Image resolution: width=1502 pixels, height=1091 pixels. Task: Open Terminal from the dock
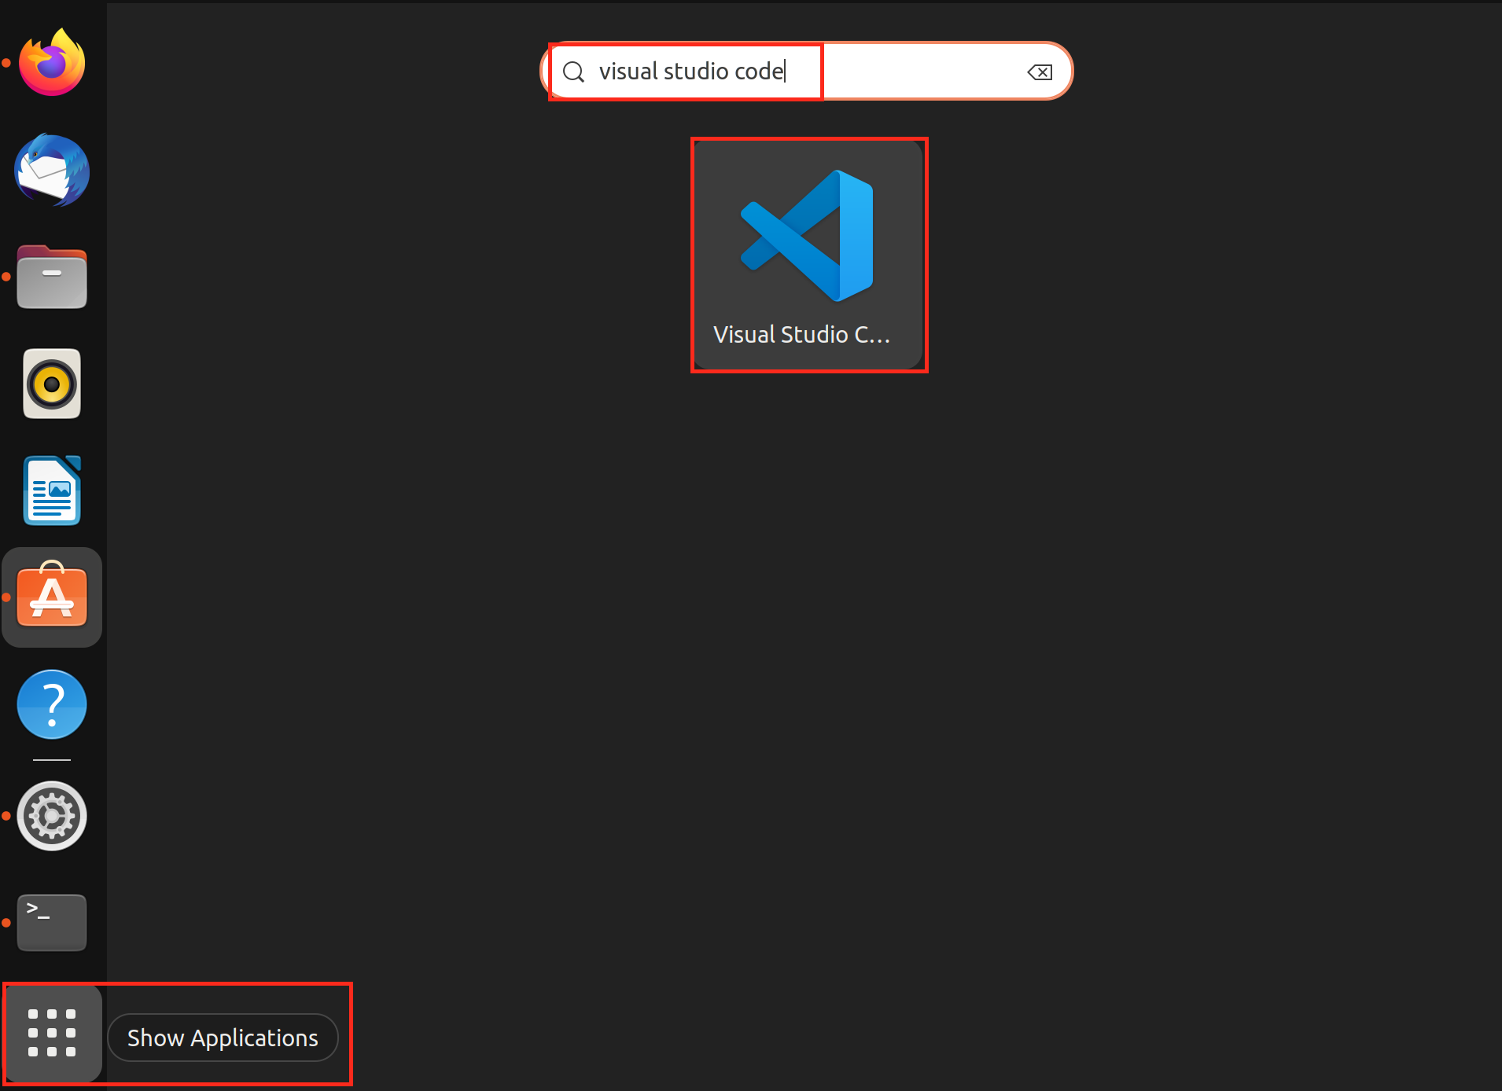point(52,923)
